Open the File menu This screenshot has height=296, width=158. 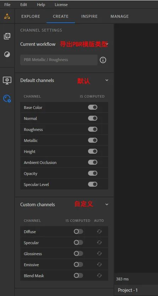(7, 5)
